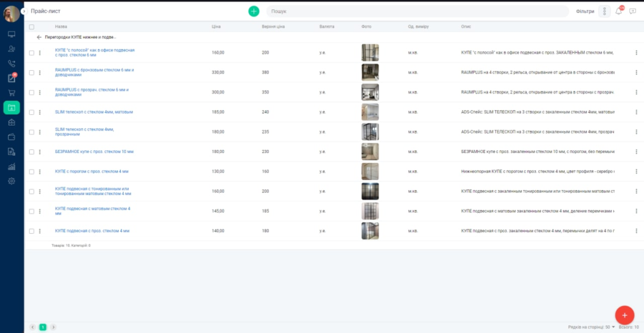Select checkbox for КУПЕ с порогом row
The width and height of the screenshot is (644, 333).
click(31, 171)
